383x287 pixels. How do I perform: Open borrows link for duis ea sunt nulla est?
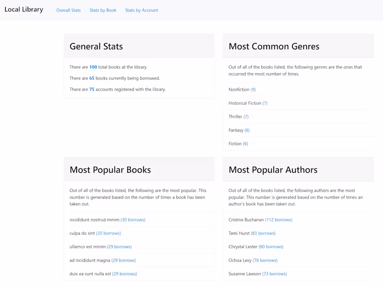pos(124,273)
